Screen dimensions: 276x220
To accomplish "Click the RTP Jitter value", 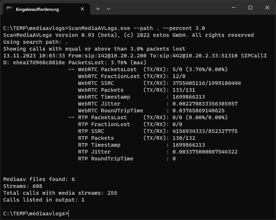I will [x=205, y=152].
